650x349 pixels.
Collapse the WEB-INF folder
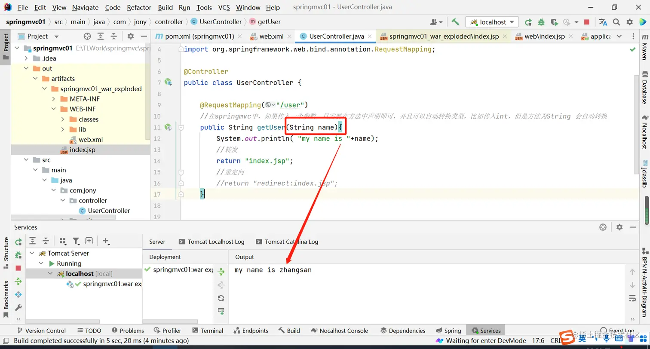(x=53, y=109)
